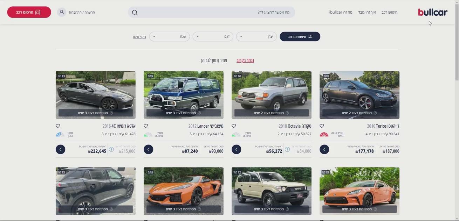Open the Daihatsu Terios car photo
This screenshot has width=459, height=221.
[x=359, y=95]
